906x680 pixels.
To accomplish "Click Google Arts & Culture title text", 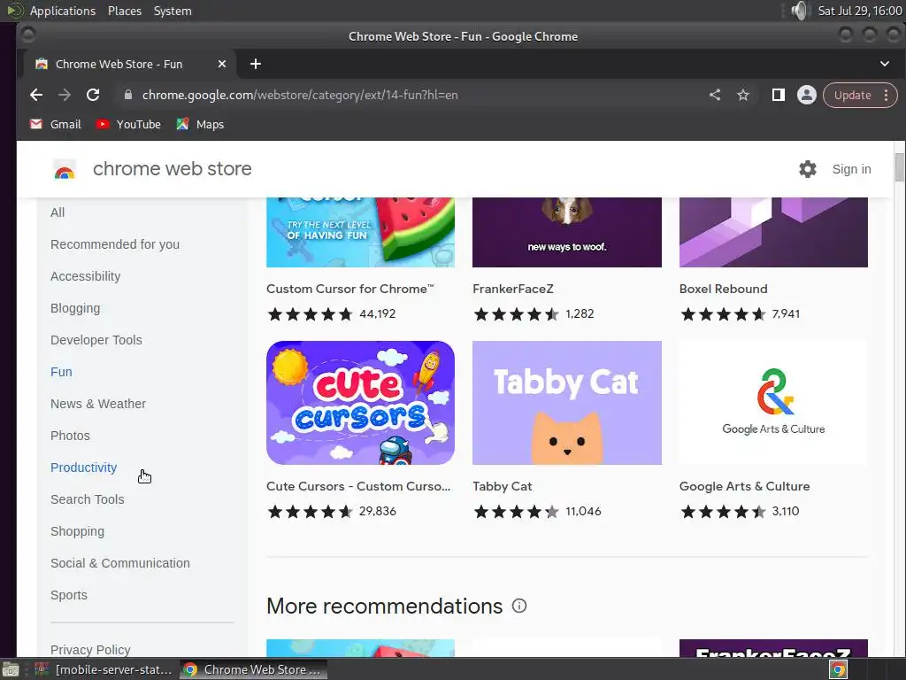I will (x=744, y=486).
